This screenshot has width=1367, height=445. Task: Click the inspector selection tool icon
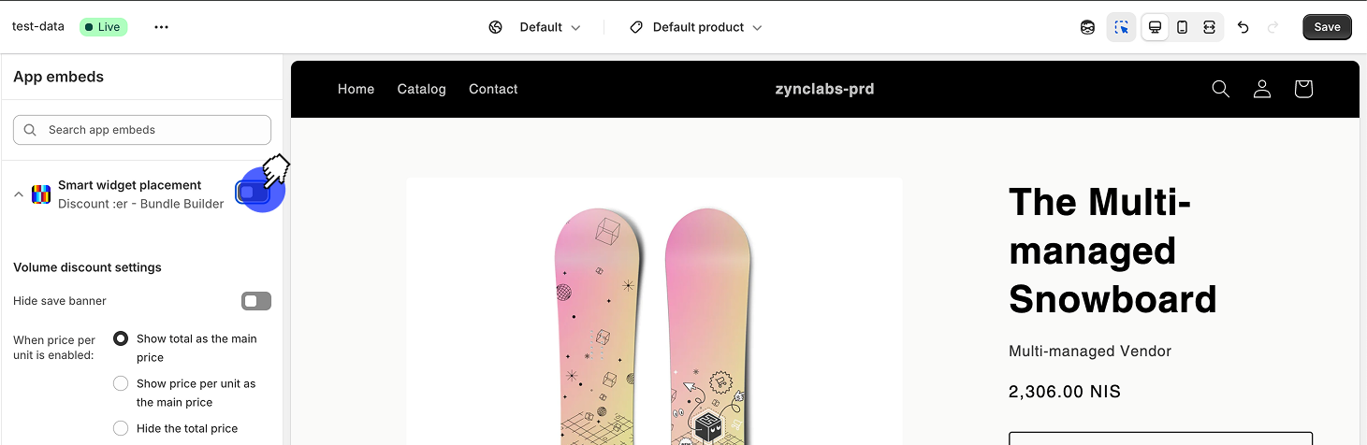coord(1121,27)
